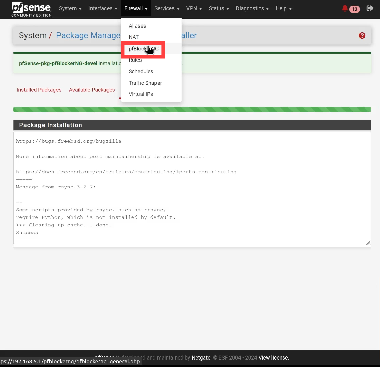Open the View license link

(x=274, y=357)
